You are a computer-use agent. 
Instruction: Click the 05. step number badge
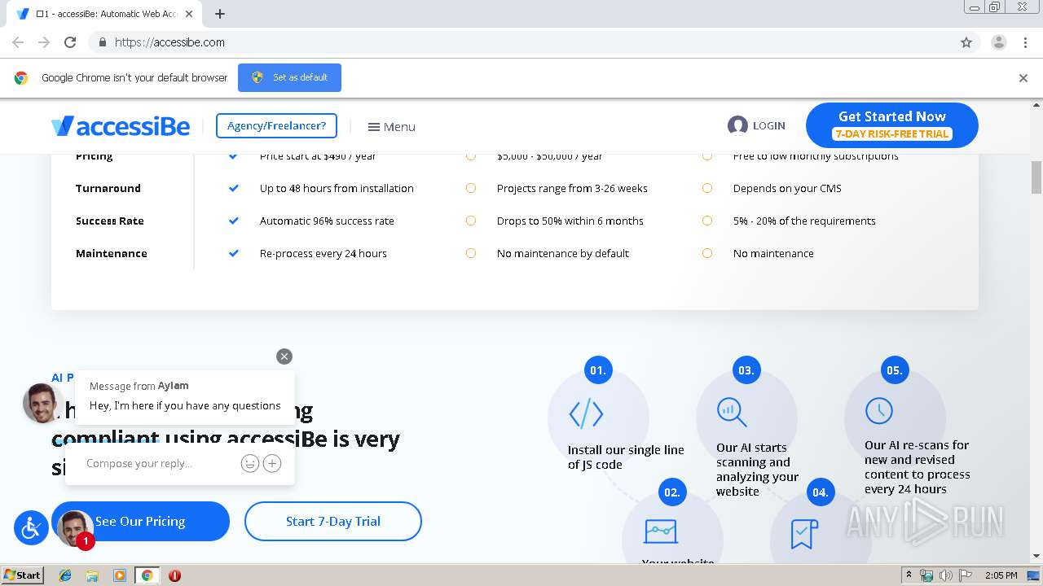[x=895, y=370]
